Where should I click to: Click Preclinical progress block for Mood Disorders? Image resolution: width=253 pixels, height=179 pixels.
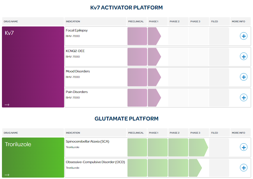tap(137, 77)
